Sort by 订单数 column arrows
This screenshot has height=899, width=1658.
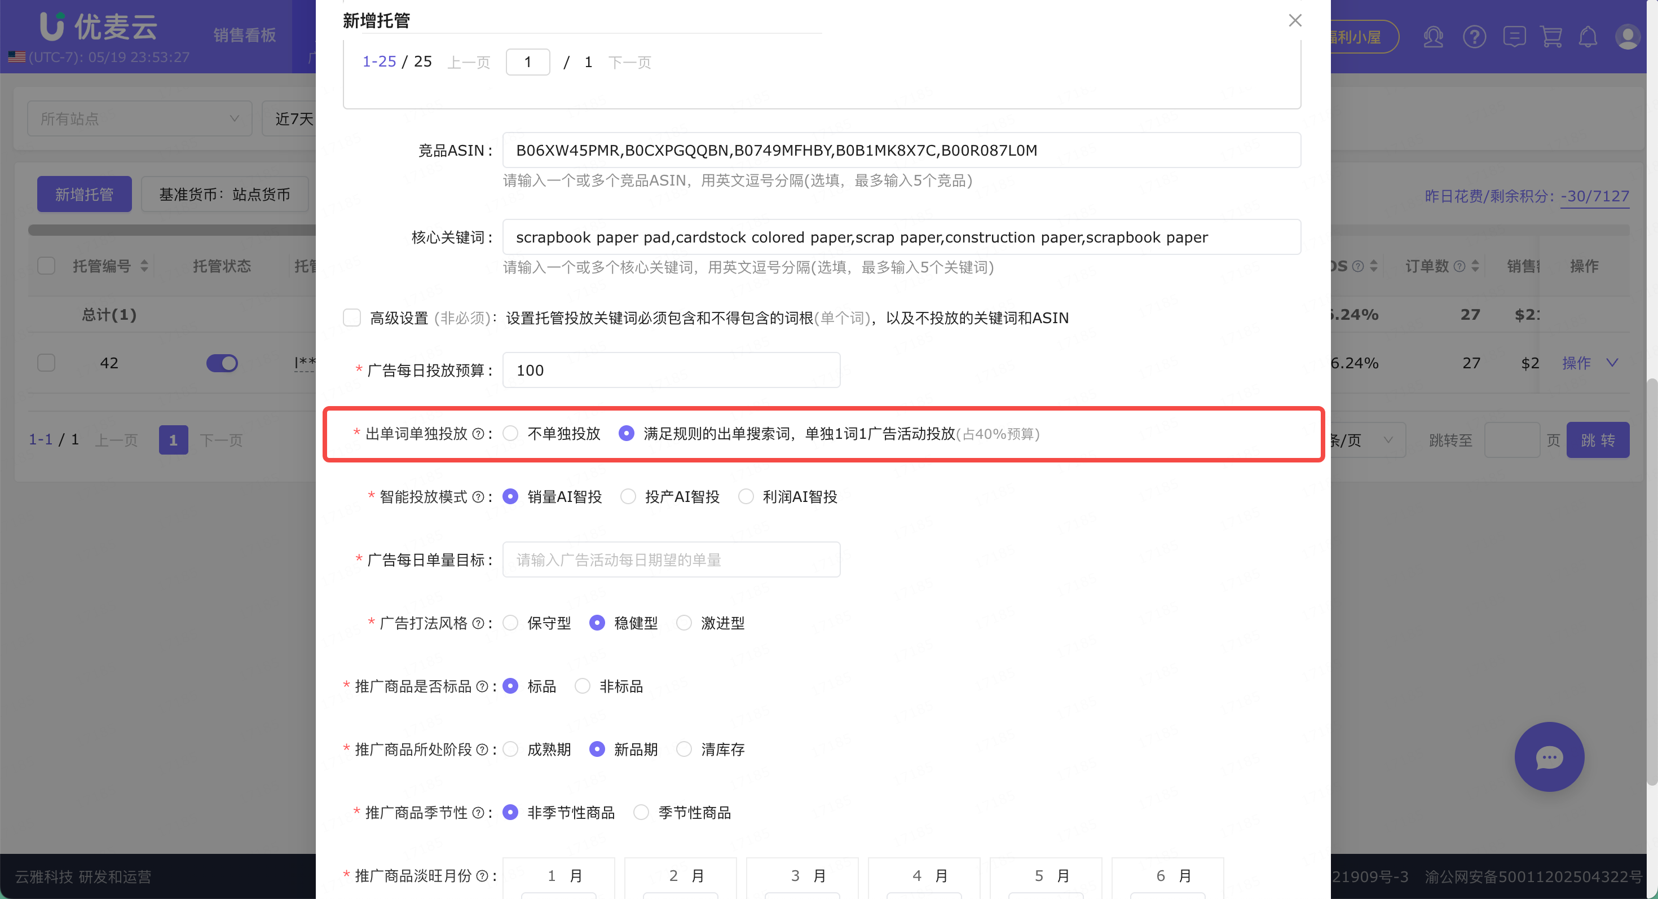[1475, 266]
